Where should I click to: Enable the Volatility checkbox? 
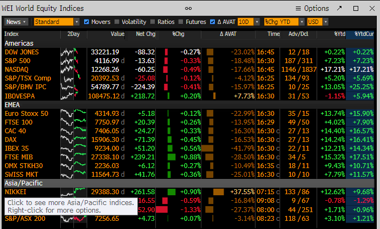(x=117, y=22)
